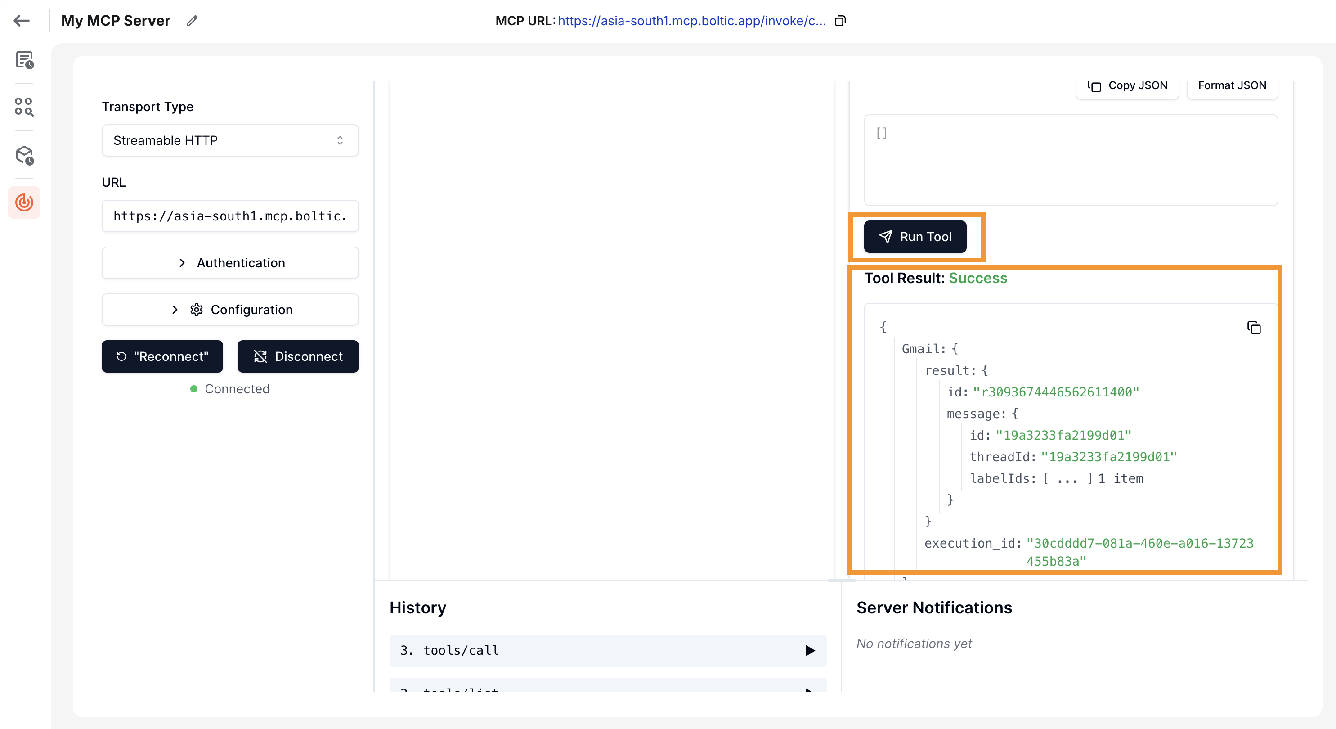
Task: Select the orange spiral sidebar icon
Action: (x=24, y=202)
